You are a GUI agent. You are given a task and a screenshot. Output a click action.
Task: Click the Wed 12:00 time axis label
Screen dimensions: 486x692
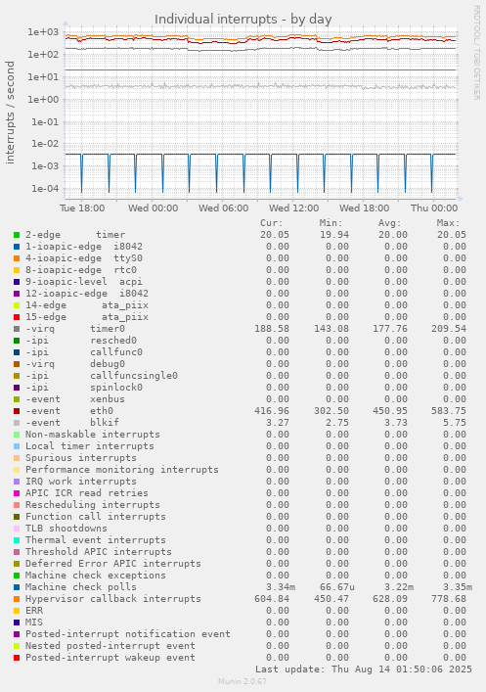tap(293, 208)
